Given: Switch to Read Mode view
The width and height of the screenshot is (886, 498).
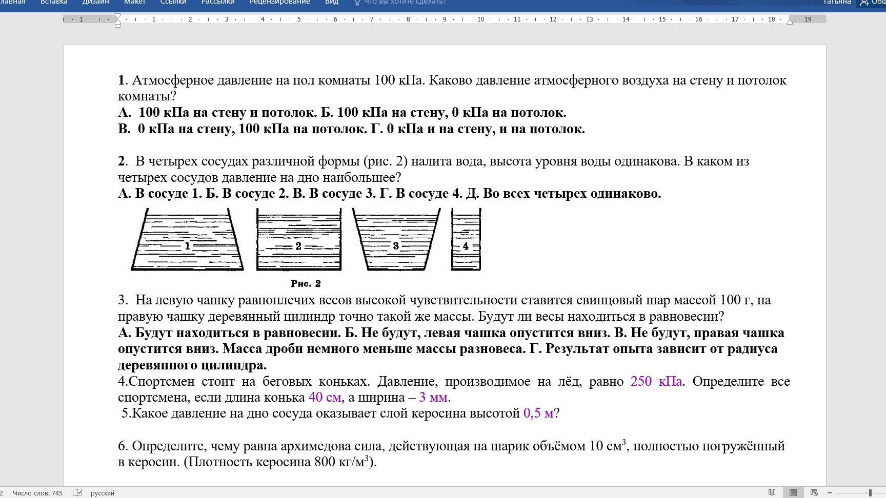Looking at the screenshot, I should pos(772,492).
